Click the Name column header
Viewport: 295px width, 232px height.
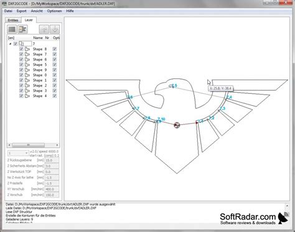(38, 38)
